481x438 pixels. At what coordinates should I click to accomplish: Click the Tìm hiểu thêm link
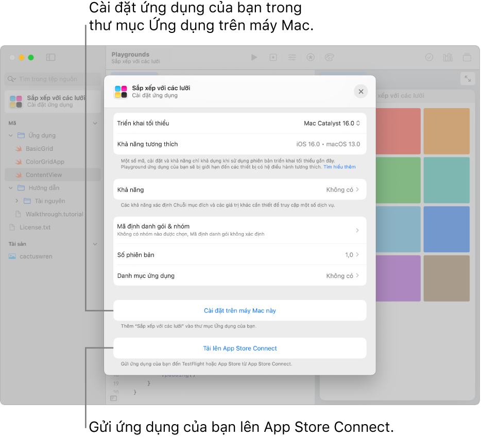point(339,167)
